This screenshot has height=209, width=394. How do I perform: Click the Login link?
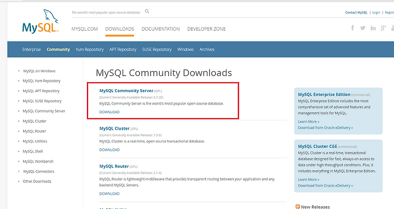(x=376, y=12)
